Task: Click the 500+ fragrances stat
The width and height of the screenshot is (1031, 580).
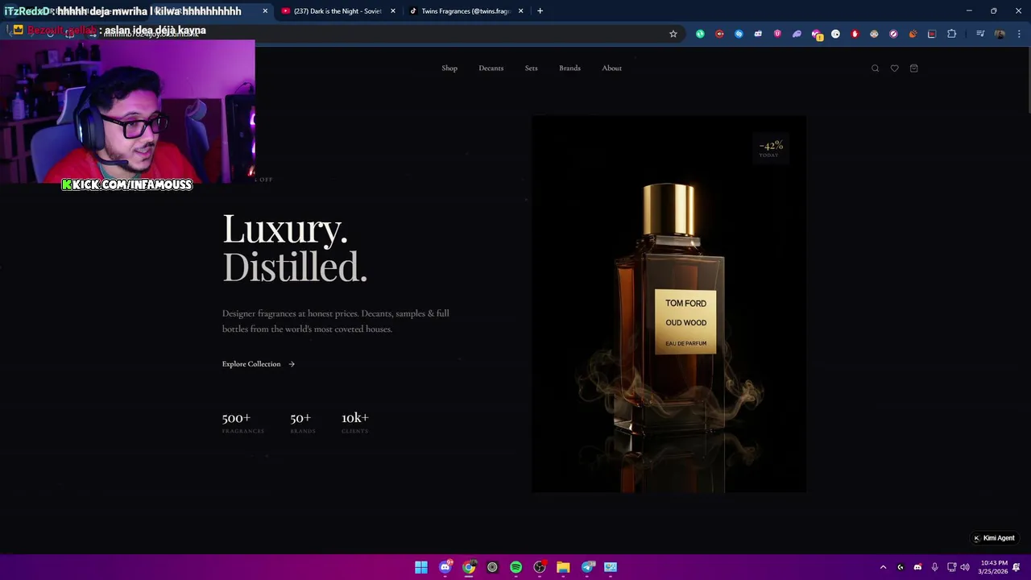Action: 242,423
